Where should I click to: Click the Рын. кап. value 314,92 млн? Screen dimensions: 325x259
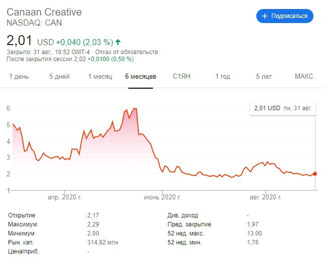click(104, 242)
